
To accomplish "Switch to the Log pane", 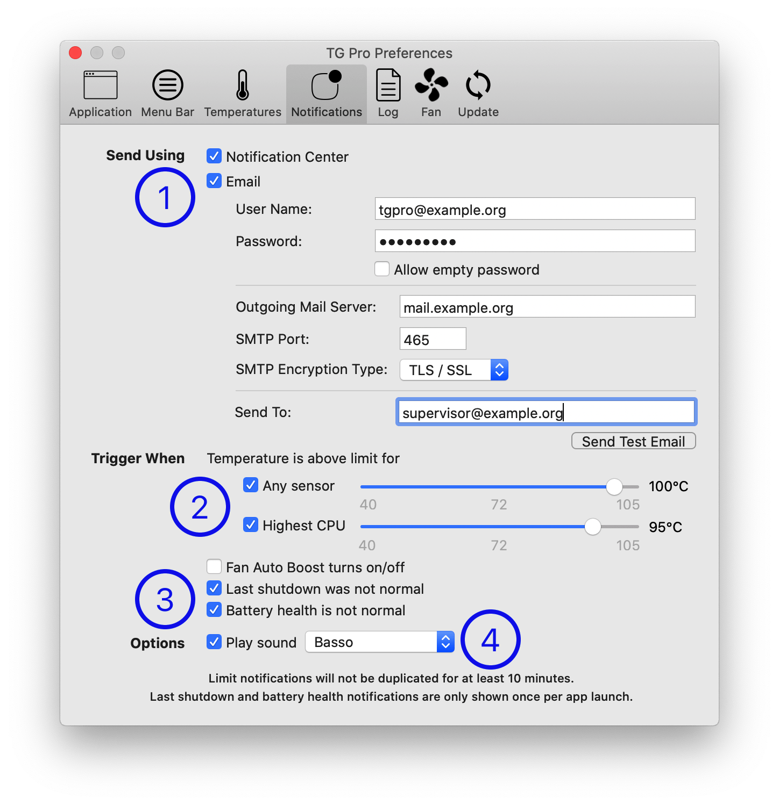I will [x=387, y=86].
